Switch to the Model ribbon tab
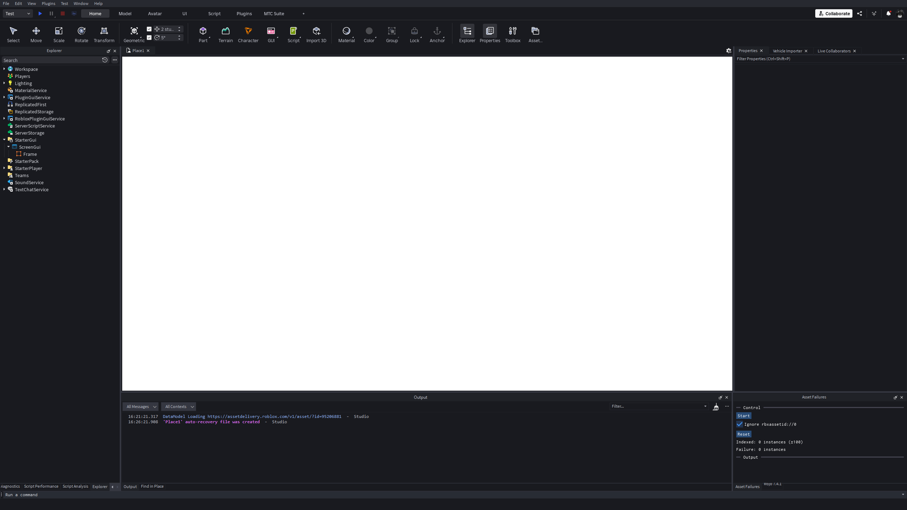 125,13
